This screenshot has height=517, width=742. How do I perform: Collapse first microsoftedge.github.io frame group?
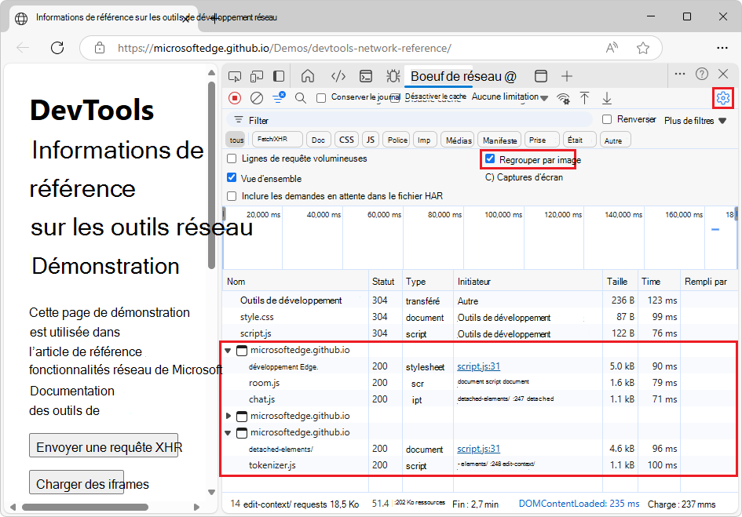point(228,351)
